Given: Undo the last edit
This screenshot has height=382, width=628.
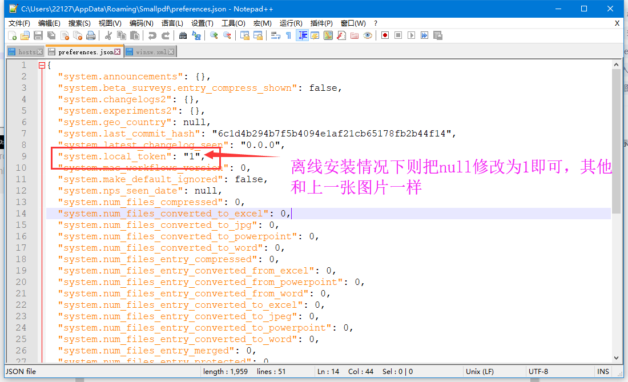Looking at the screenshot, I should pos(152,35).
